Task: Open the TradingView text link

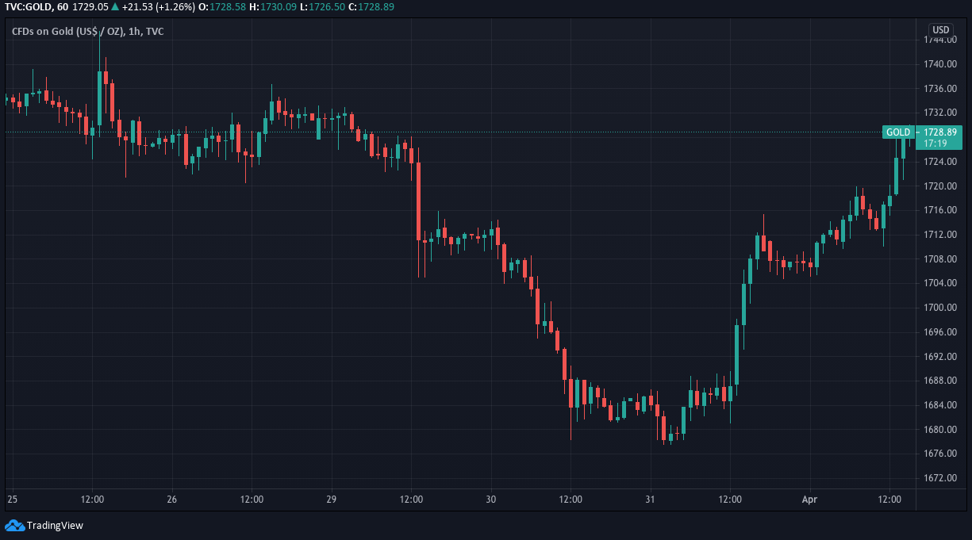Action: click(55, 525)
